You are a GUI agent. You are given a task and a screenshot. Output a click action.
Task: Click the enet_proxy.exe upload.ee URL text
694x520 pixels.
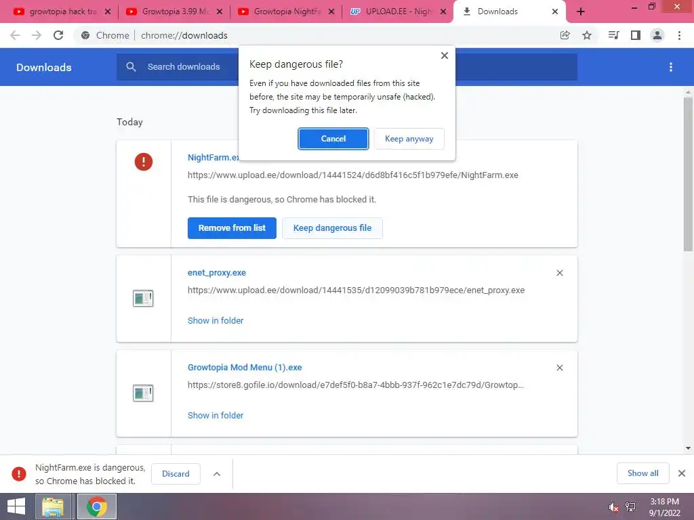pos(356,290)
